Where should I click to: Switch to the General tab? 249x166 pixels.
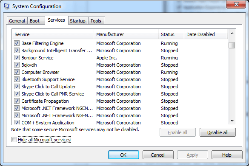tap(17, 21)
